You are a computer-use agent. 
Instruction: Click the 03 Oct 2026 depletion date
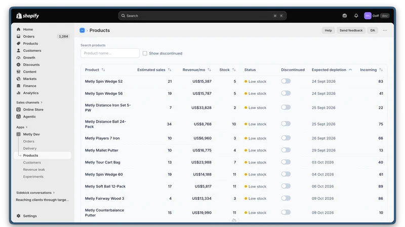(x=322, y=162)
